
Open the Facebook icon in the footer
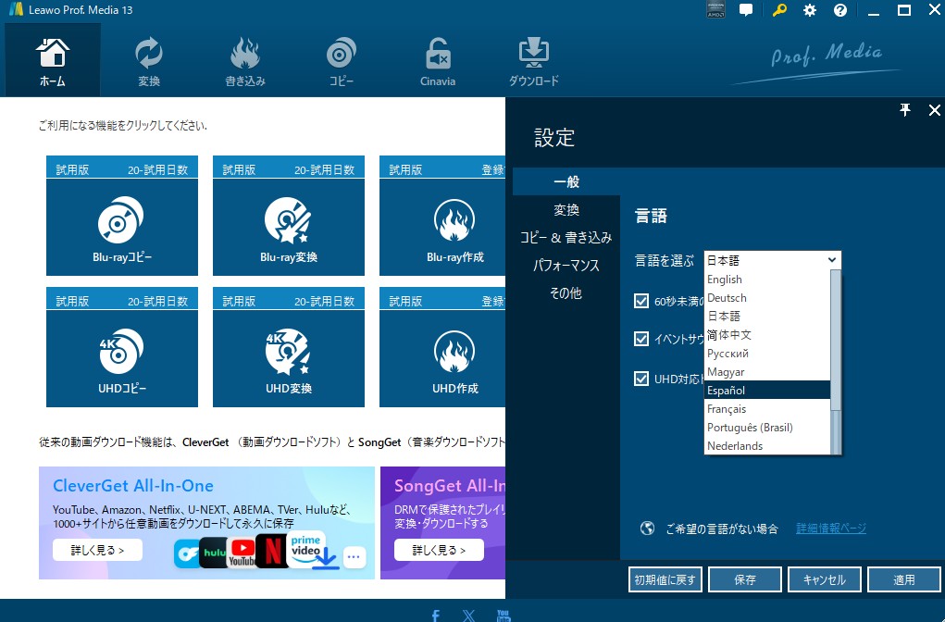pos(436,616)
